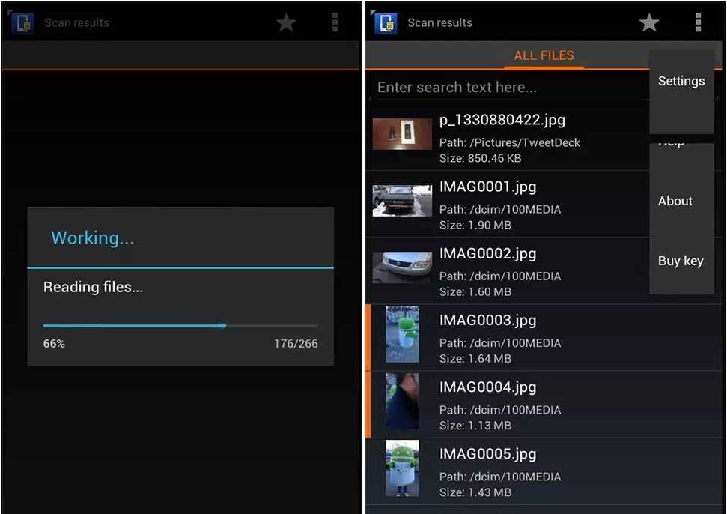Tap 'Scan results' title in right screen
Viewport: 727px width, 514px height.
440,22
